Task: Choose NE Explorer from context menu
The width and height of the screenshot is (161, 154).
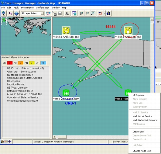Action: [x=138, y=95]
